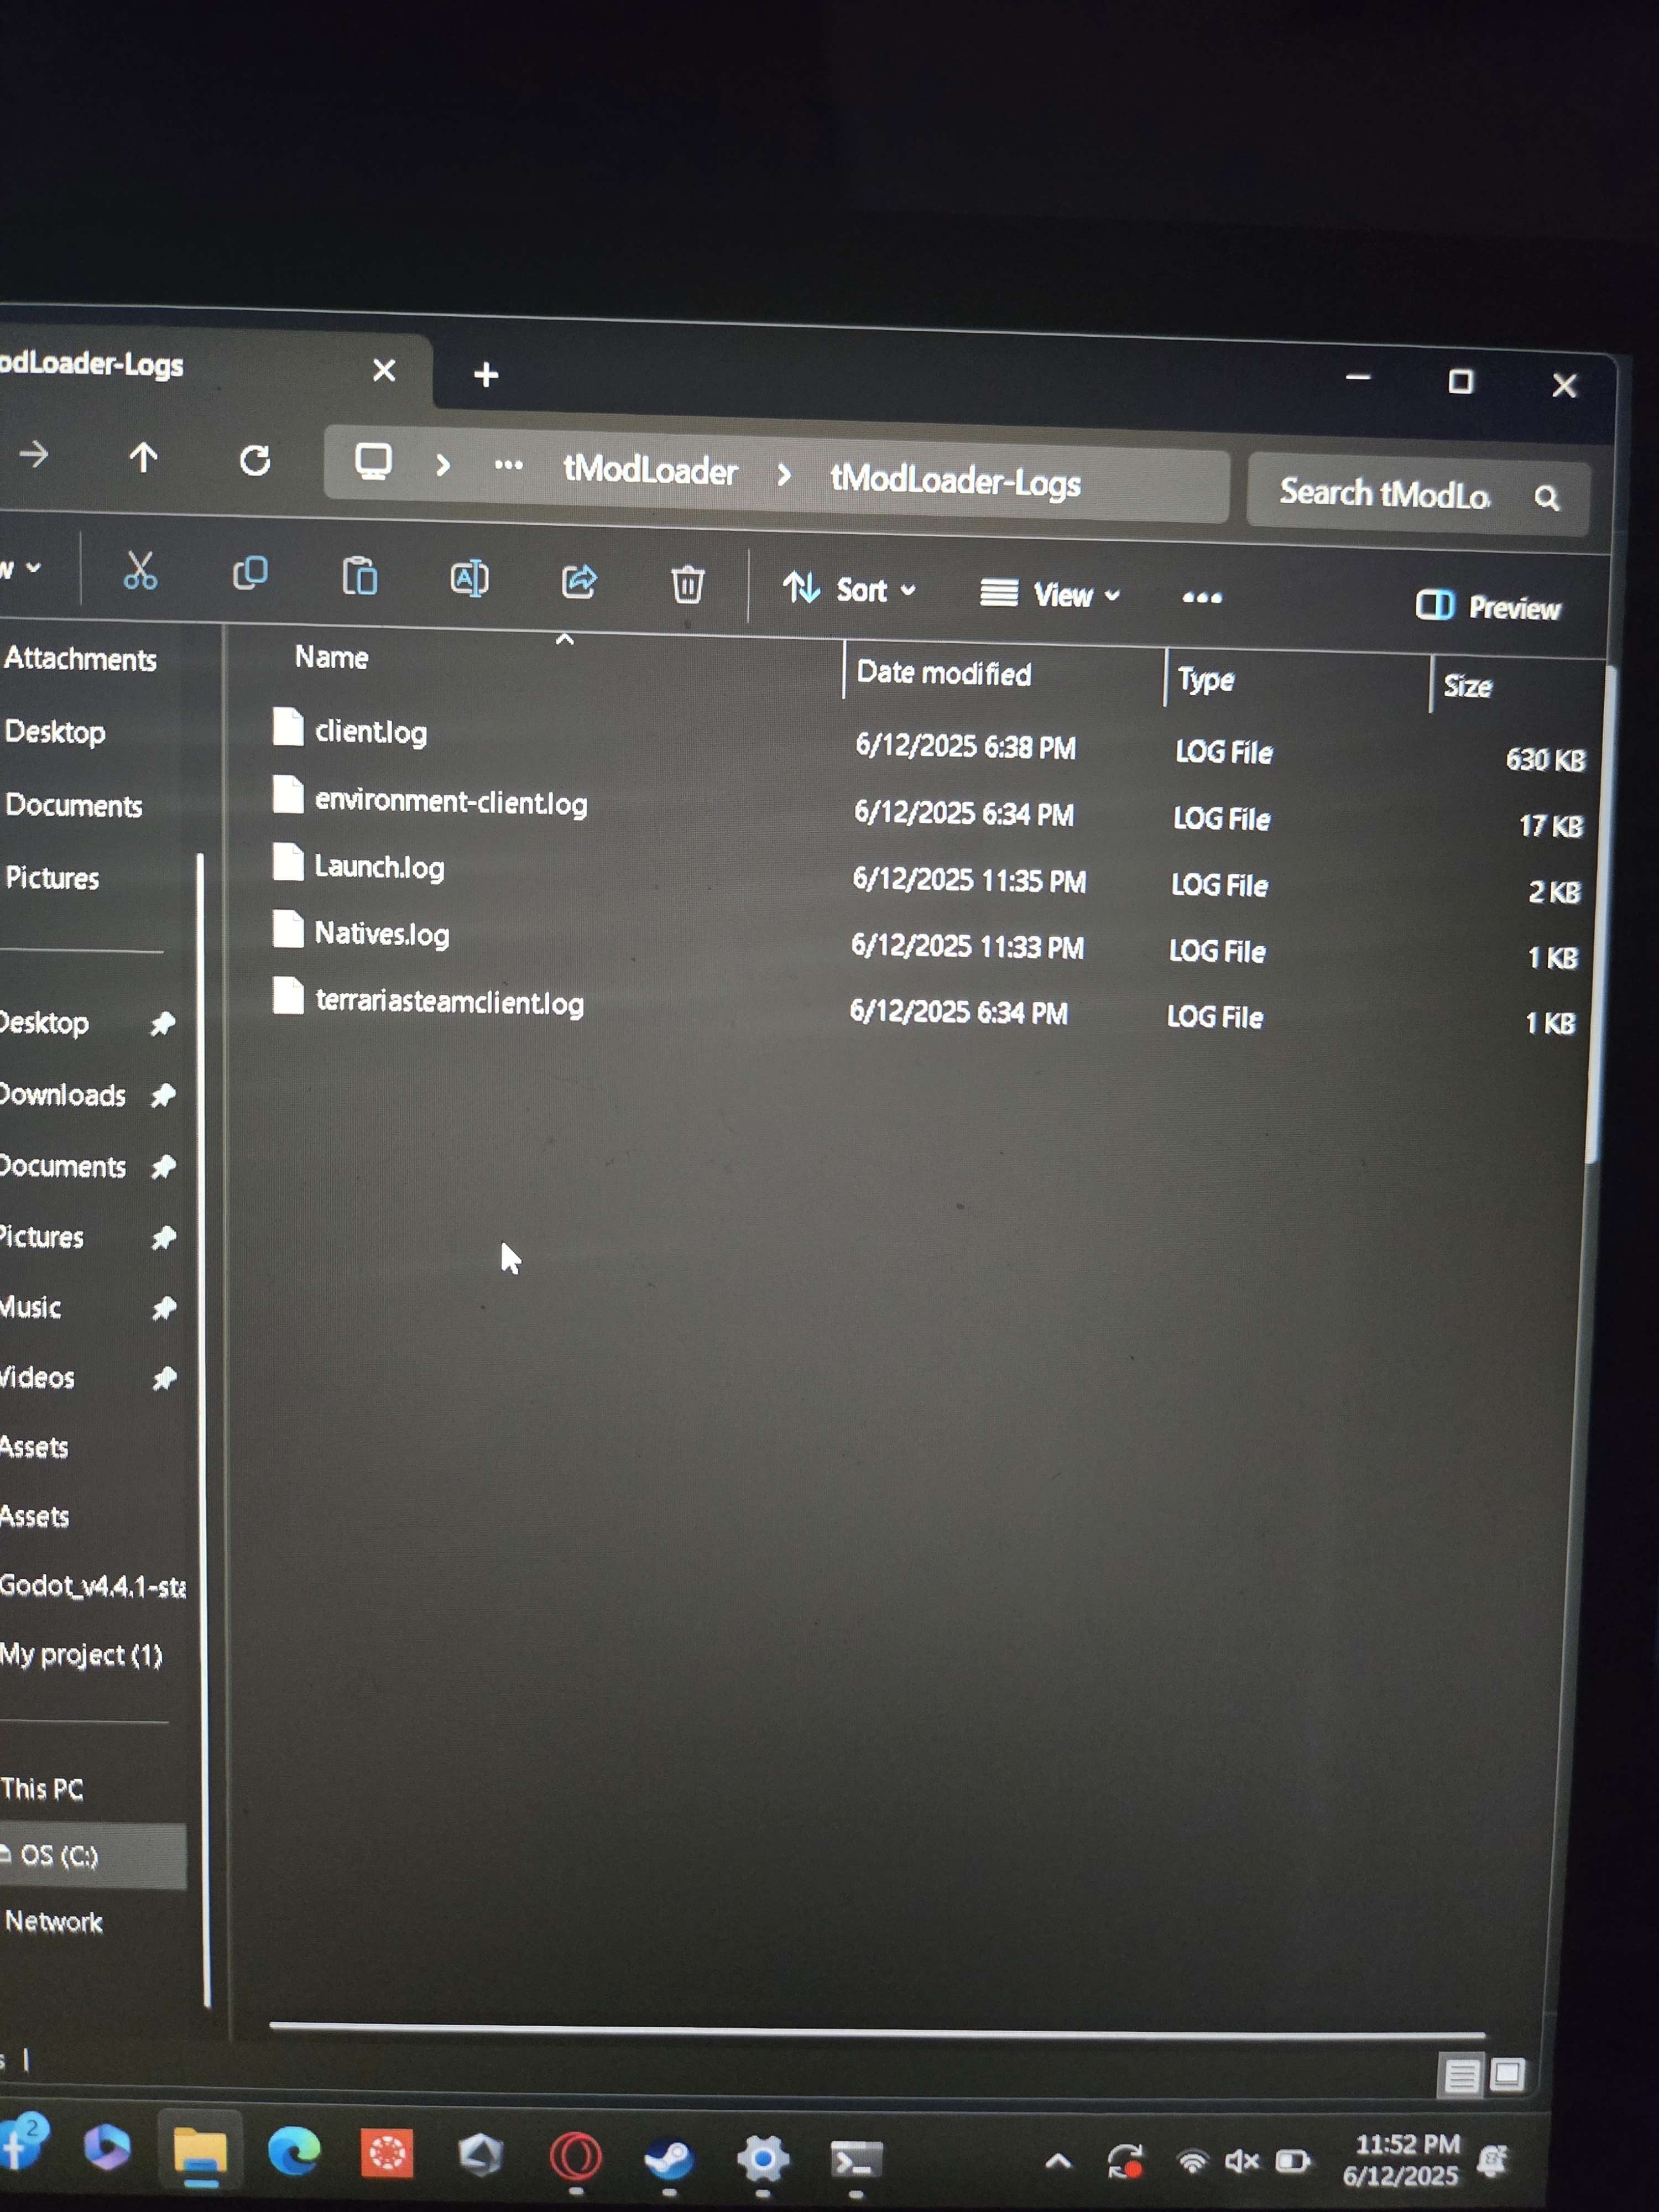This screenshot has width=1659, height=2212.
Task: Open a new File Explorer tab
Action: [486, 375]
